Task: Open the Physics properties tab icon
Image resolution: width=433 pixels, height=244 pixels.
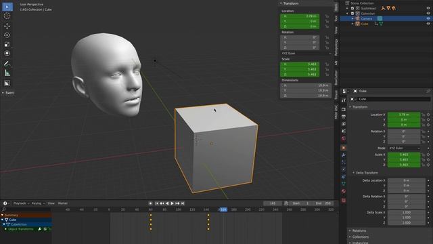Action: coord(344,169)
